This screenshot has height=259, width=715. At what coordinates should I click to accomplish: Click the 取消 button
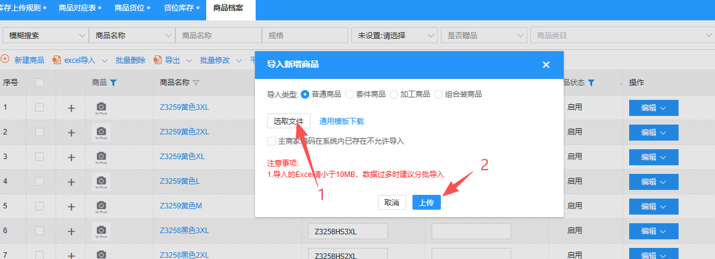point(391,202)
